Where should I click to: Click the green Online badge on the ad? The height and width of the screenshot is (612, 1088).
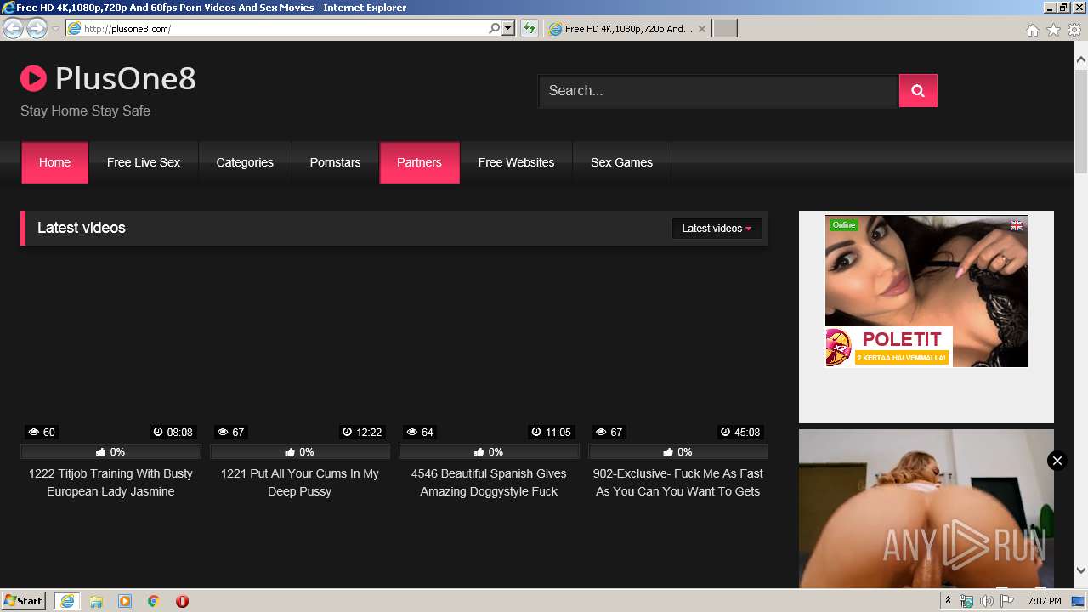coord(844,225)
